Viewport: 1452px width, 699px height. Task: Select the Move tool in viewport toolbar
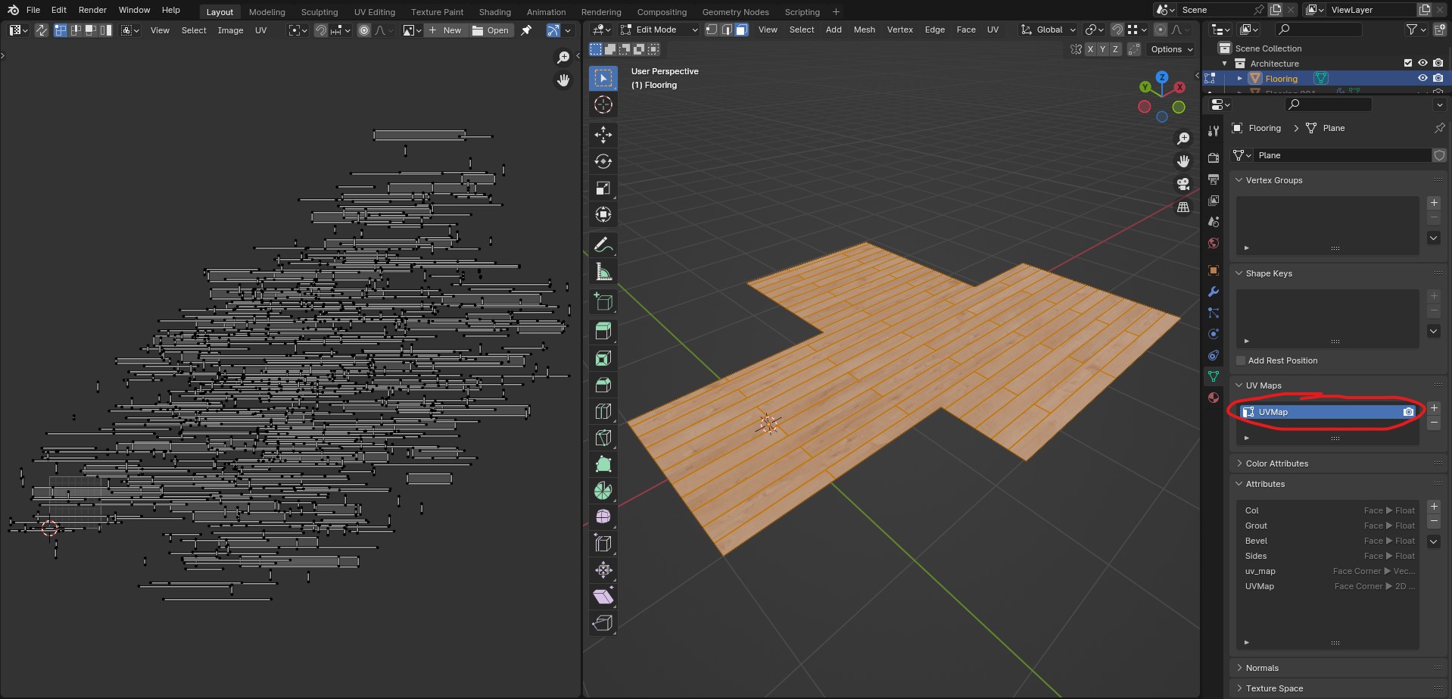click(x=603, y=135)
